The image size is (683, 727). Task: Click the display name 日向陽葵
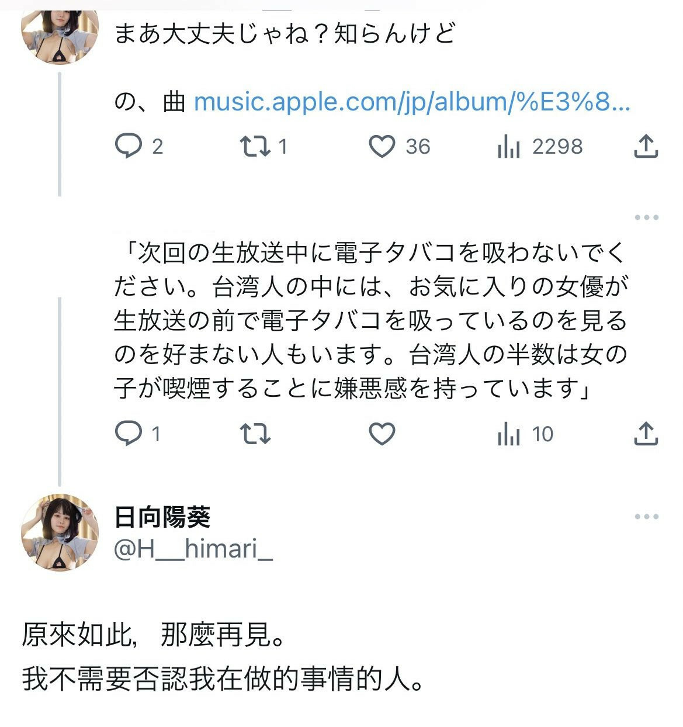pos(162,517)
